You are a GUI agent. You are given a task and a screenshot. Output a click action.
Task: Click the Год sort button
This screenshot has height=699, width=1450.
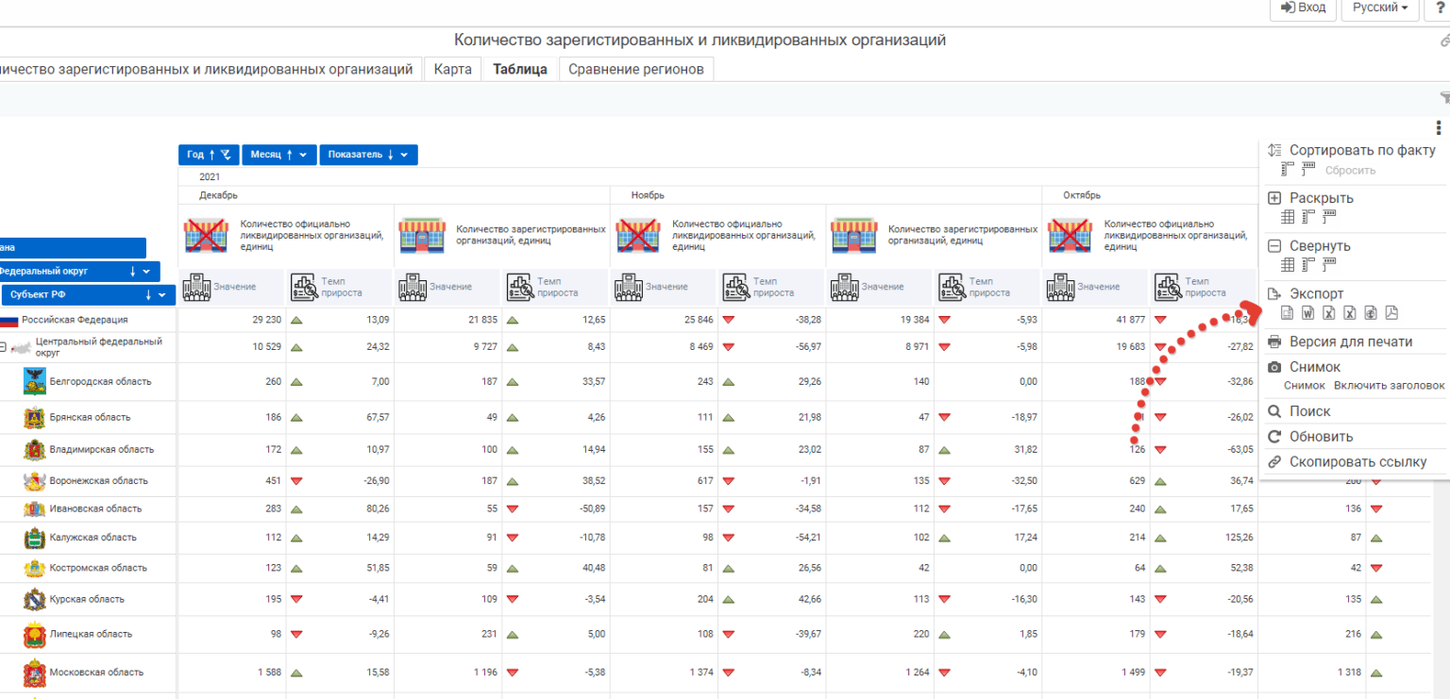209,155
